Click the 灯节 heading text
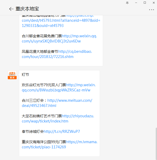Screen dimensions: 157x160 pos(25,75)
